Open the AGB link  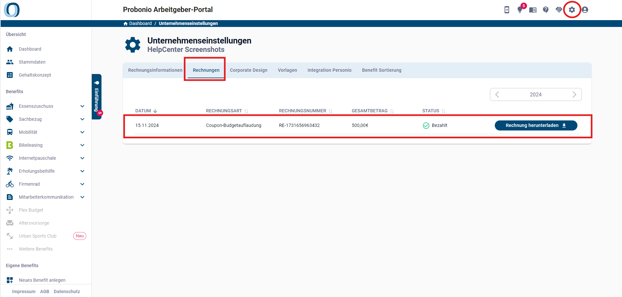45,291
